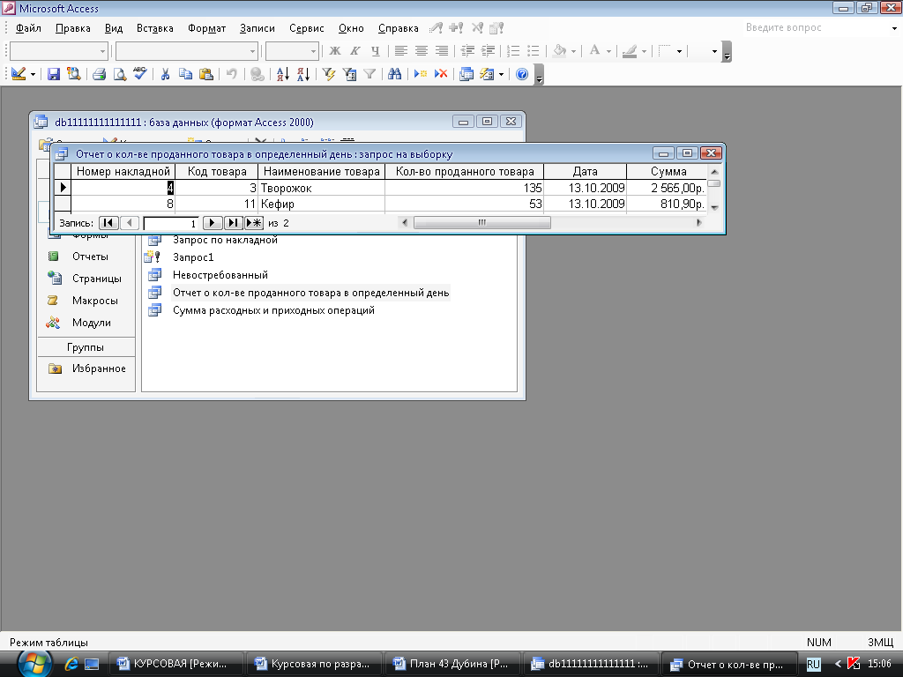
Task: Paste from clipboard icon
Action: click(x=205, y=74)
